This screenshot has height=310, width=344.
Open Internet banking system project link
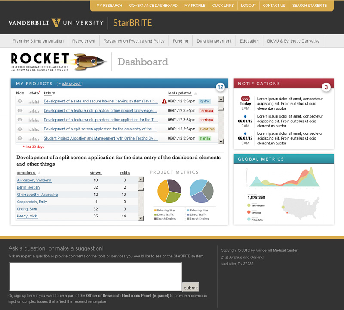coord(101,101)
